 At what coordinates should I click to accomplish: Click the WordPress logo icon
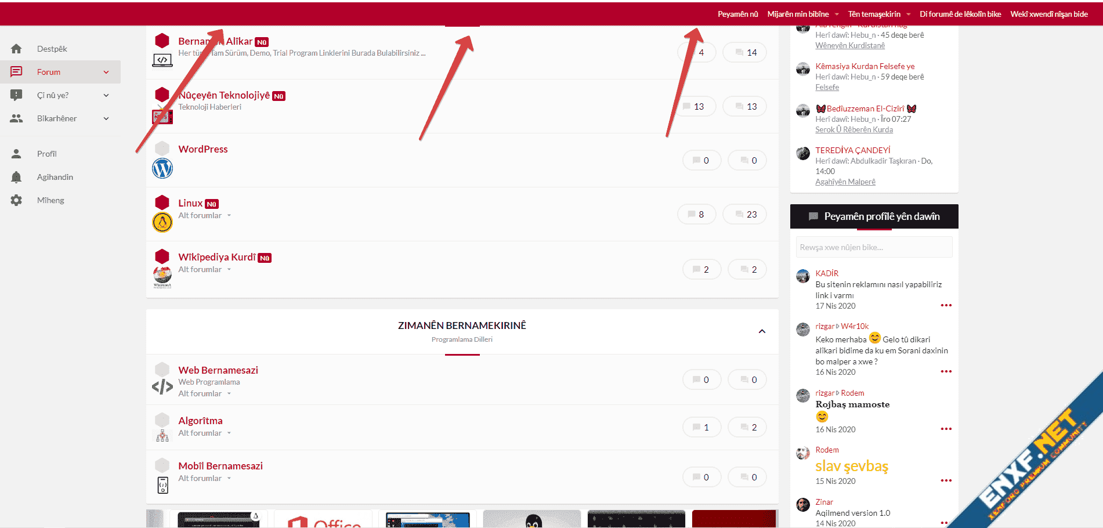[162, 168]
